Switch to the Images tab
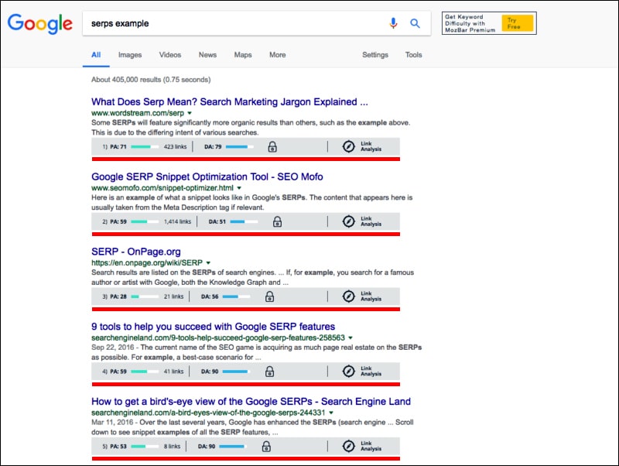619x466 pixels. (x=130, y=55)
